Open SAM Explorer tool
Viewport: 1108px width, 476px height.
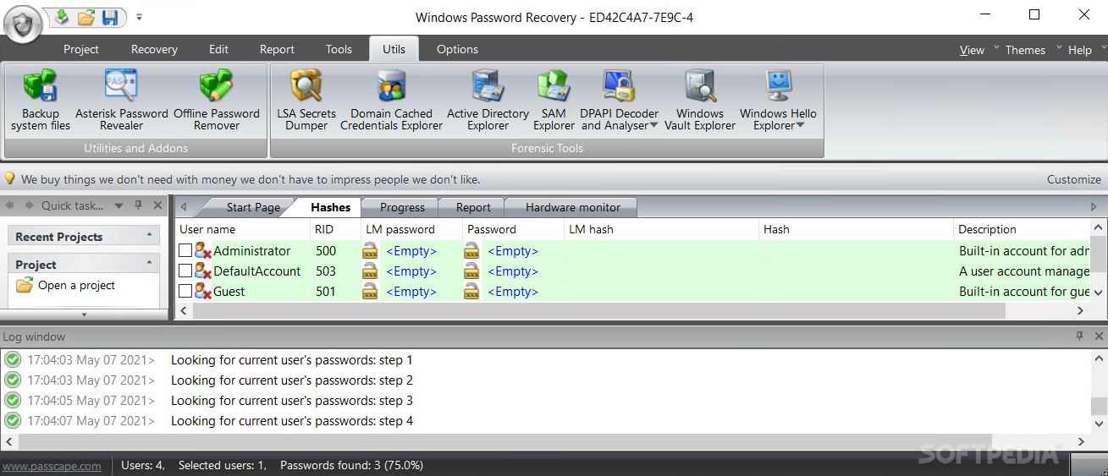pyautogui.click(x=554, y=101)
